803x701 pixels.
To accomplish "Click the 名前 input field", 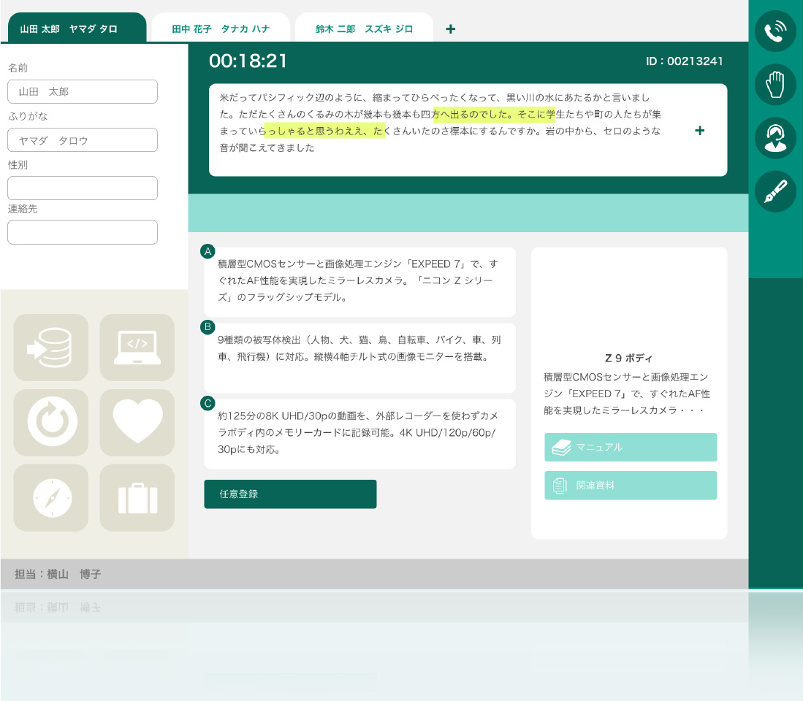I will point(83,91).
